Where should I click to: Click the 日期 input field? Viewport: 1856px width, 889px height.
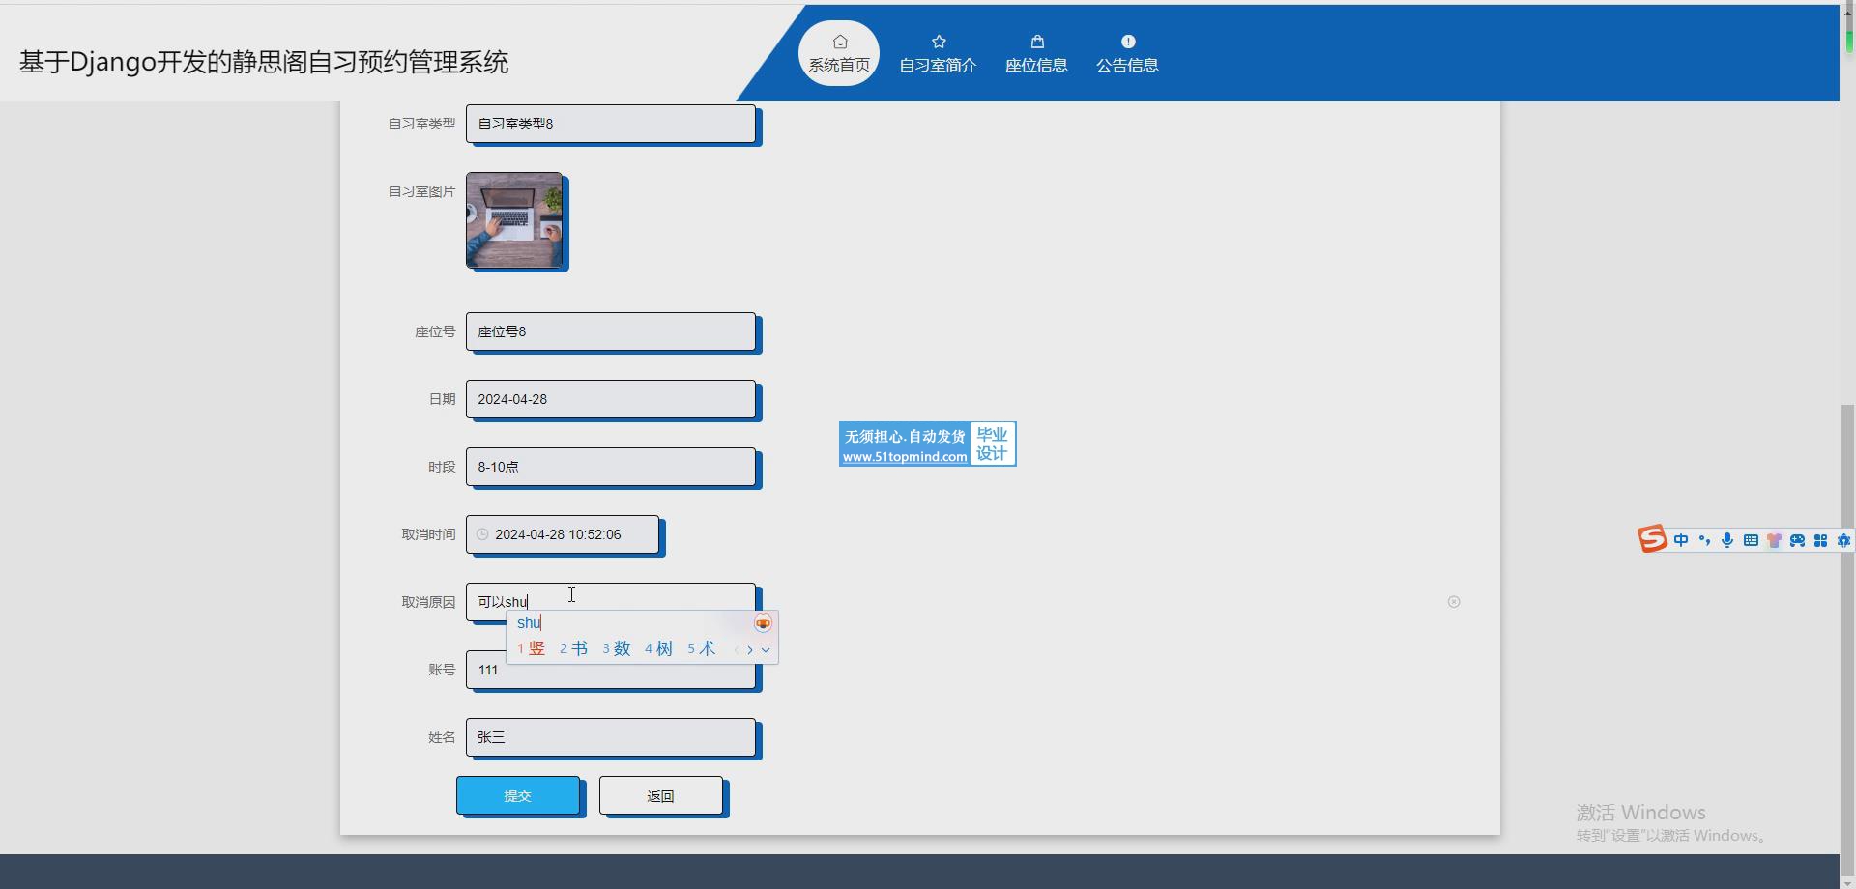click(611, 399)
